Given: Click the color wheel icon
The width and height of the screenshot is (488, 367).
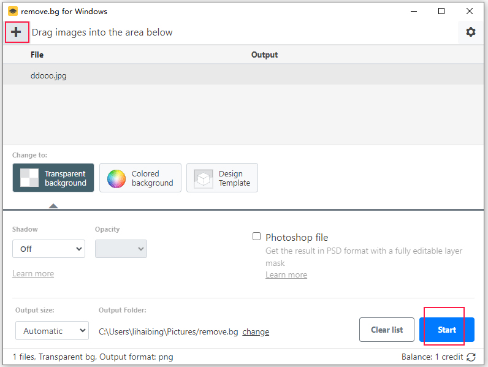Looking at the screenshot, I should pyautogui.click(x=116, y=178).
